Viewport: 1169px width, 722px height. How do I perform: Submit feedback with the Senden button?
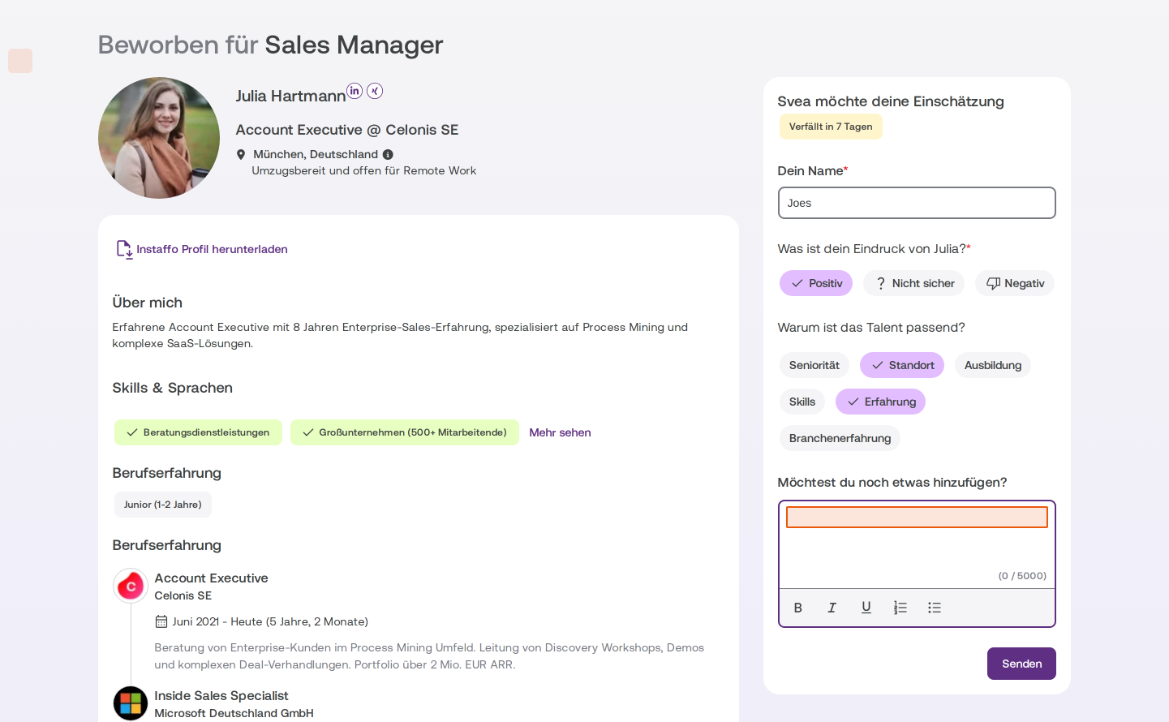[1021, 664]
